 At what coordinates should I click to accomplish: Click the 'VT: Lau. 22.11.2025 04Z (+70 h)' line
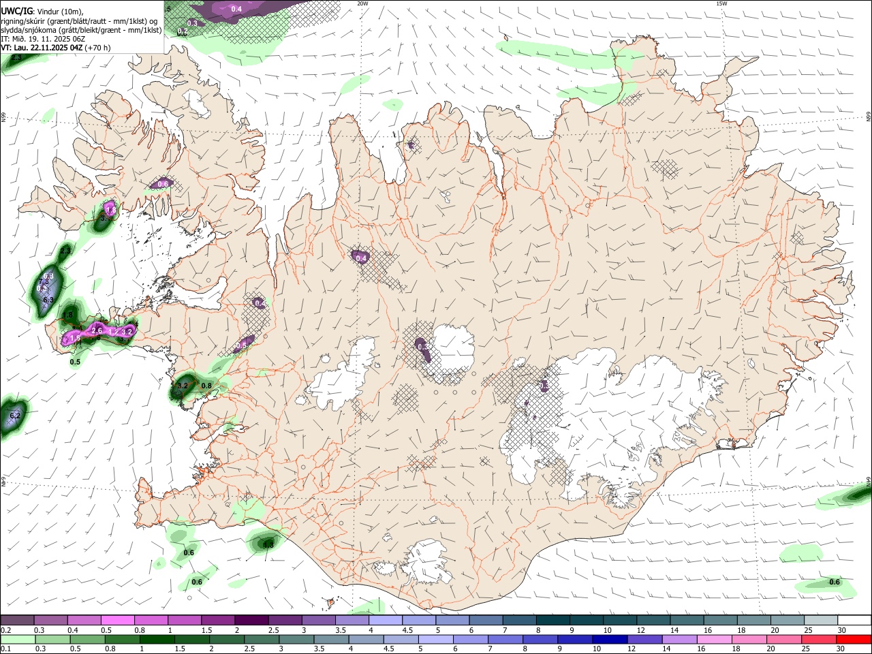(55, 48)
